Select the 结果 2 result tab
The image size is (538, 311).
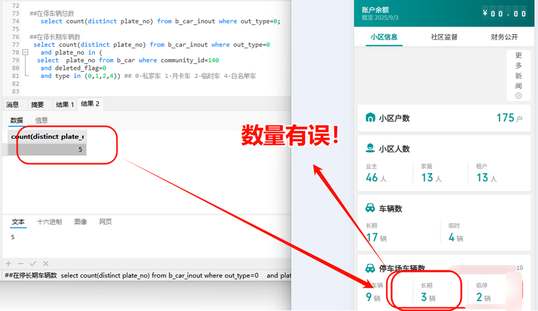[90, 104]
